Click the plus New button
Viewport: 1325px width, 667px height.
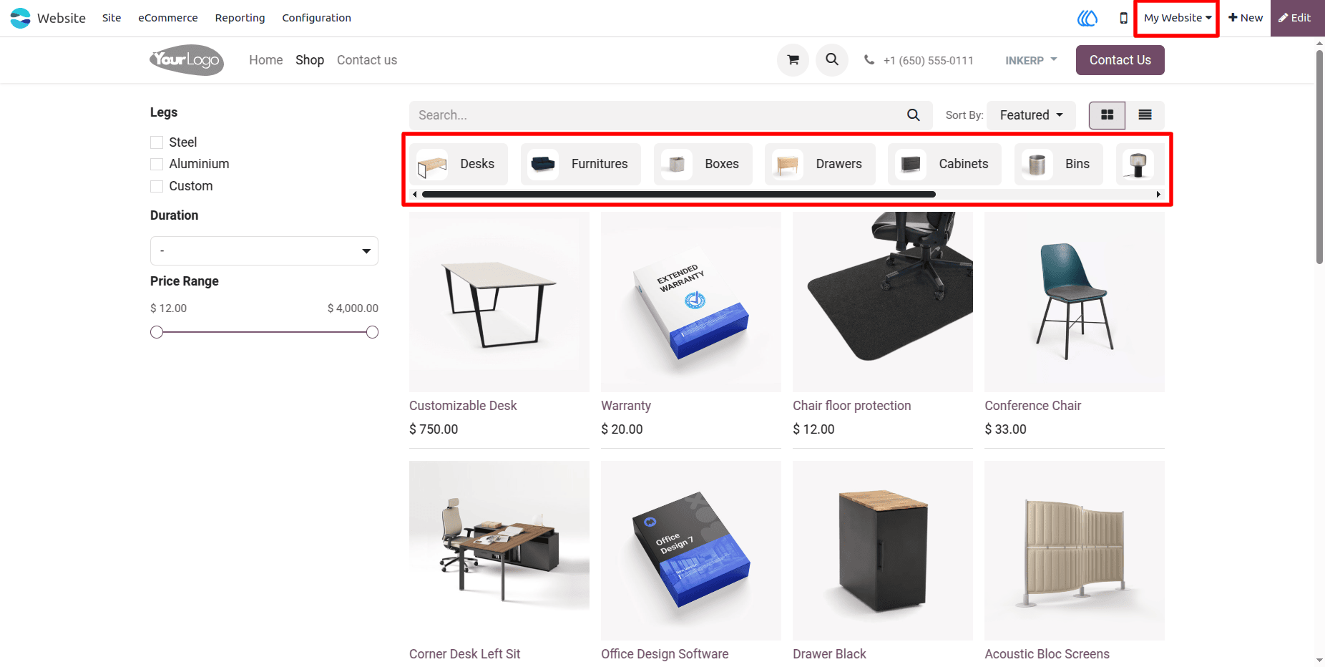(1246, 18)
